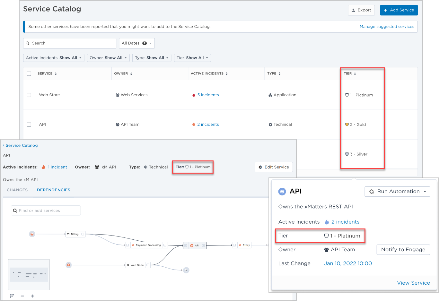Screen dimensions: 439x301
Task: Click Notify to Engage button
Action: tap(403, 250)
